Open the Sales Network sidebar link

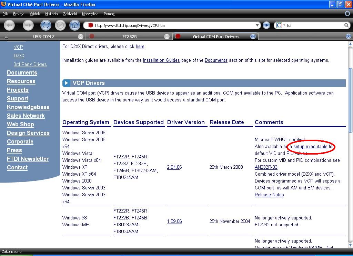pyautogui.click(x=26, y=116)
